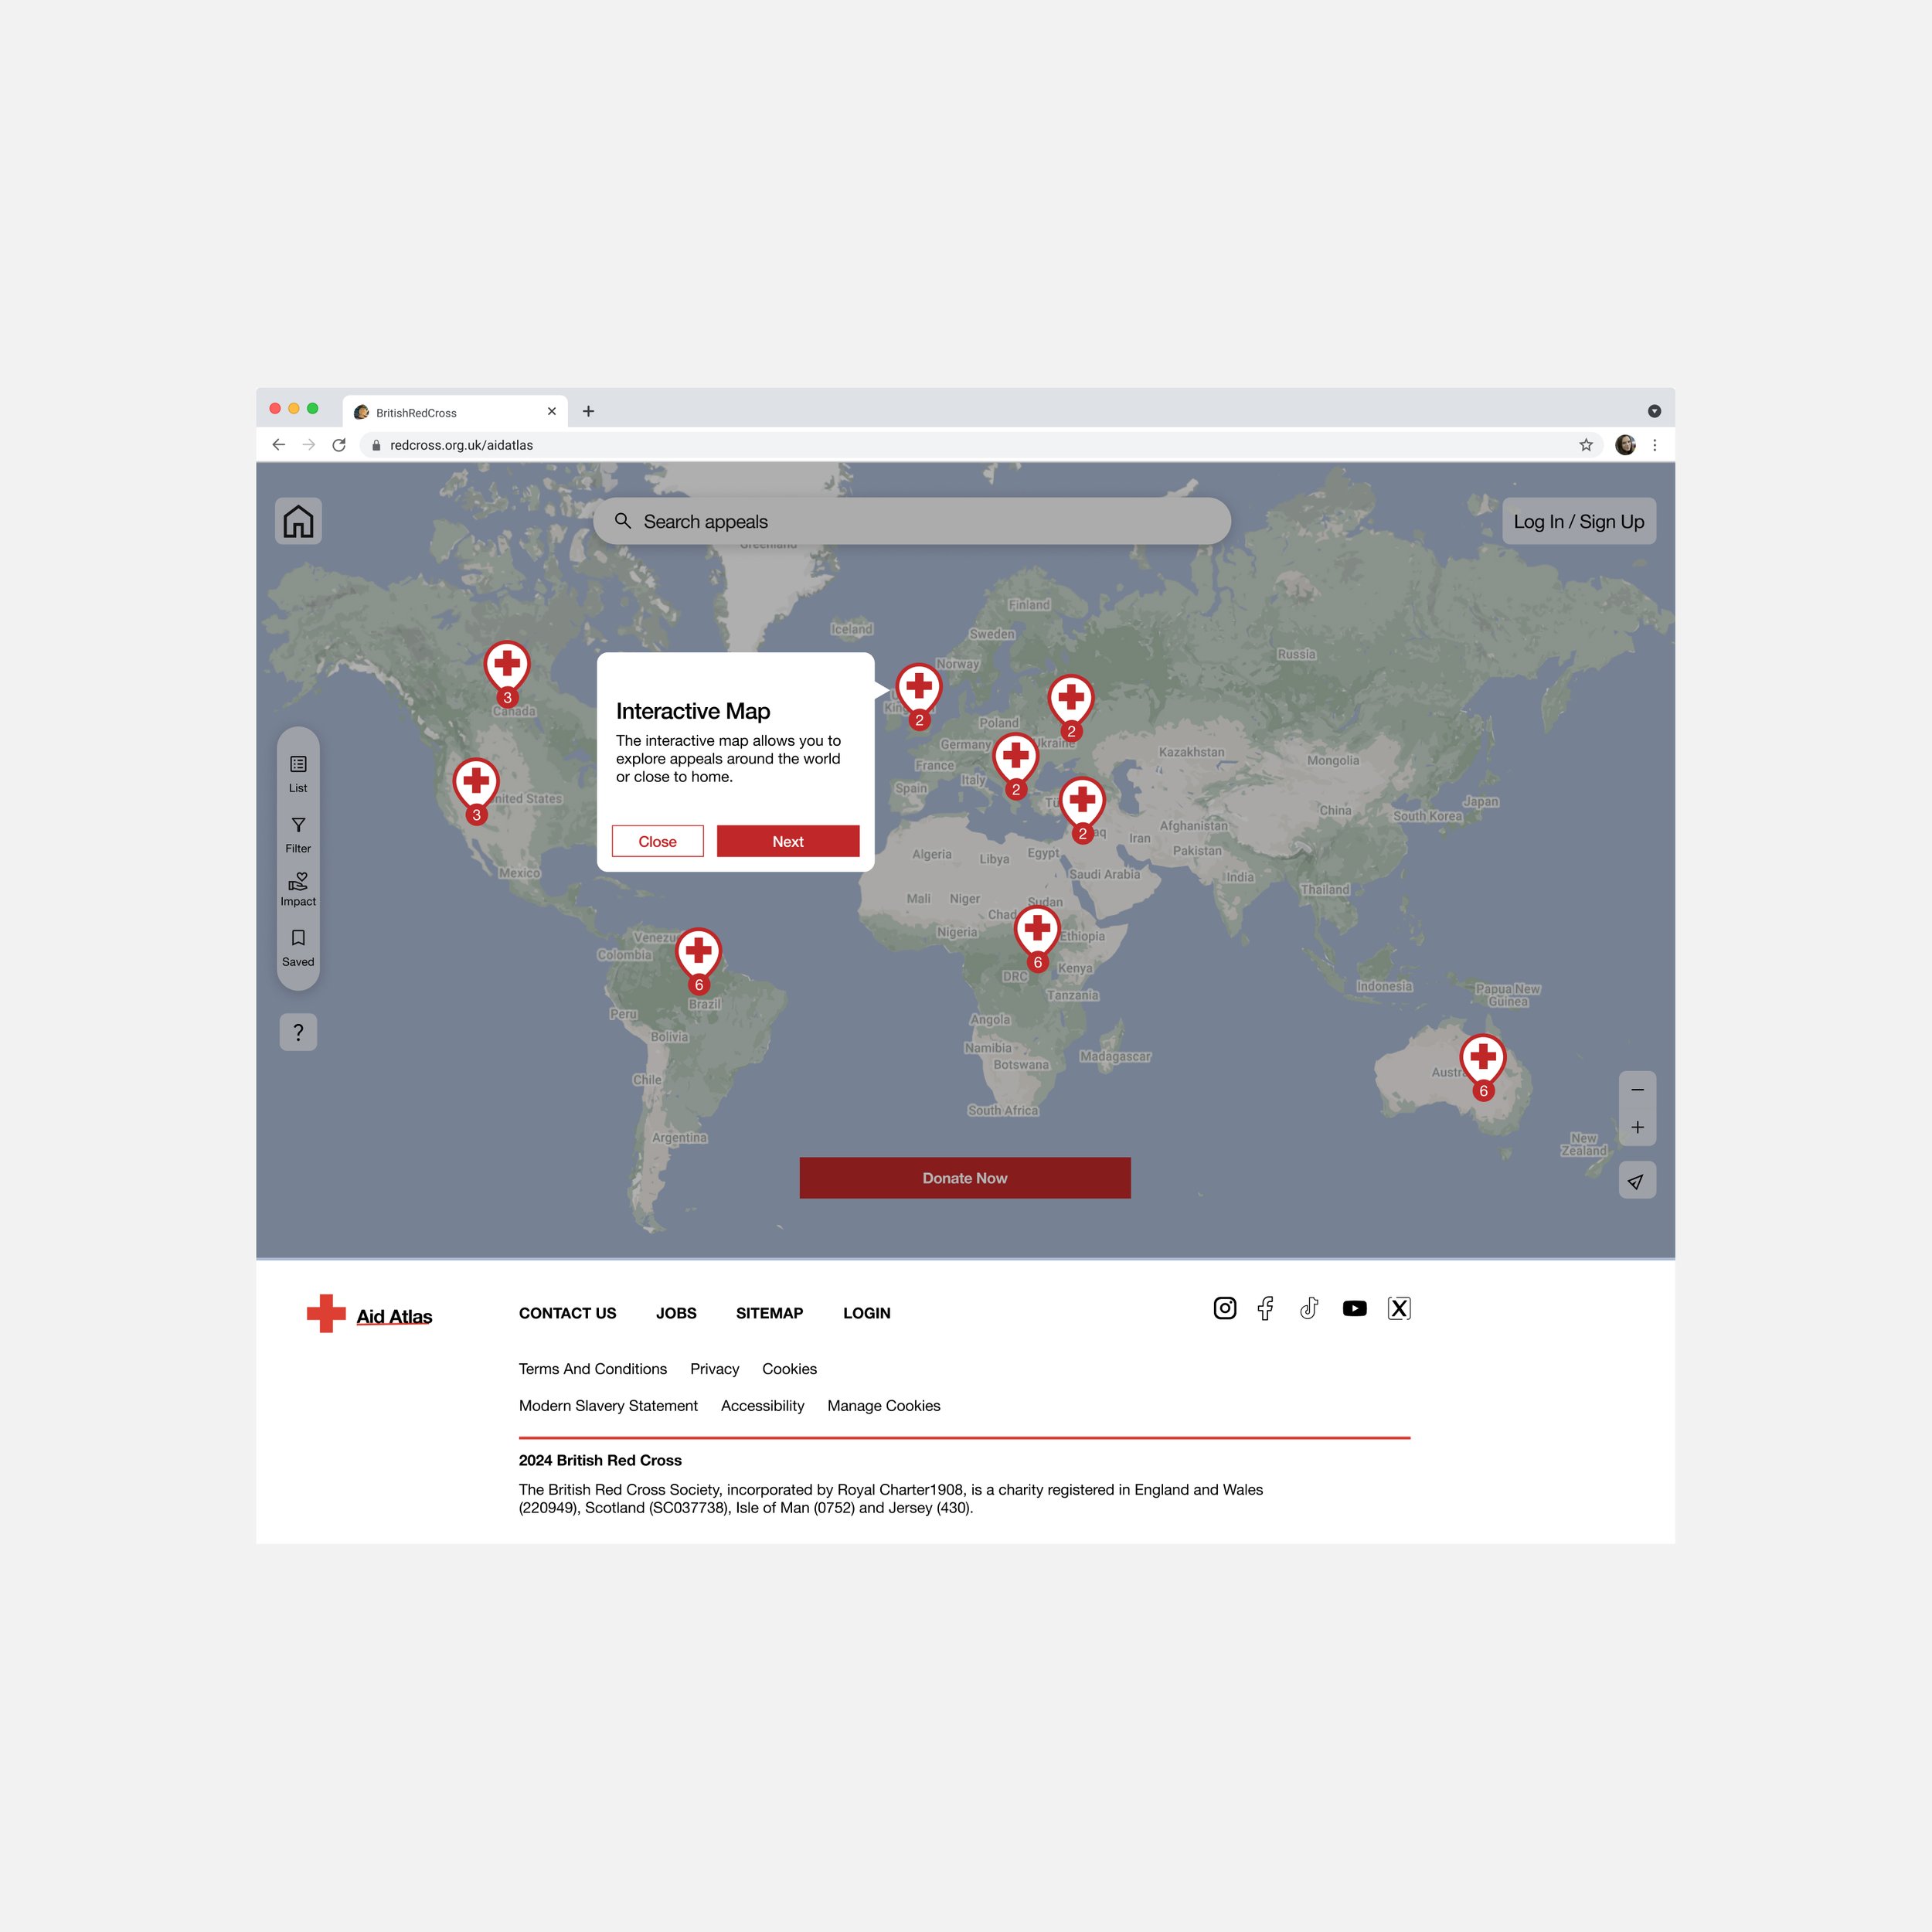Show Saved appeals
The height and width of the screenshot is (1932, 1932).
click(298, 946)
